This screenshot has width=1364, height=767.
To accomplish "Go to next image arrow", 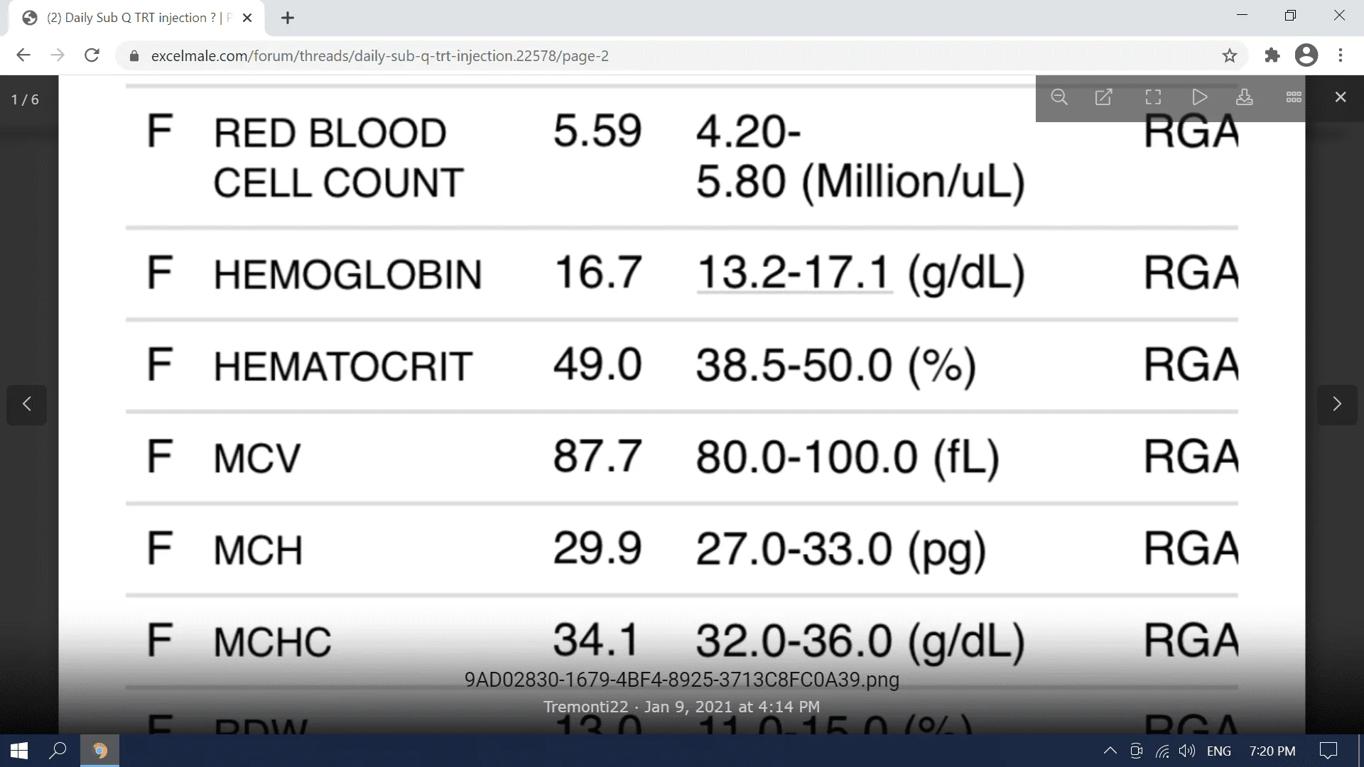I will [x=1337, y=404].
